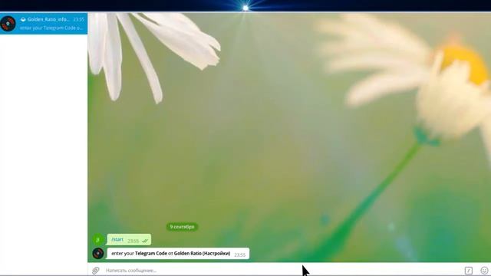Image resolution: width=491 pixels, height=276 pixels.
Task: Click the Golden_Ratio_info chat avatar in sidebar
Action: (x=8, y=24)
